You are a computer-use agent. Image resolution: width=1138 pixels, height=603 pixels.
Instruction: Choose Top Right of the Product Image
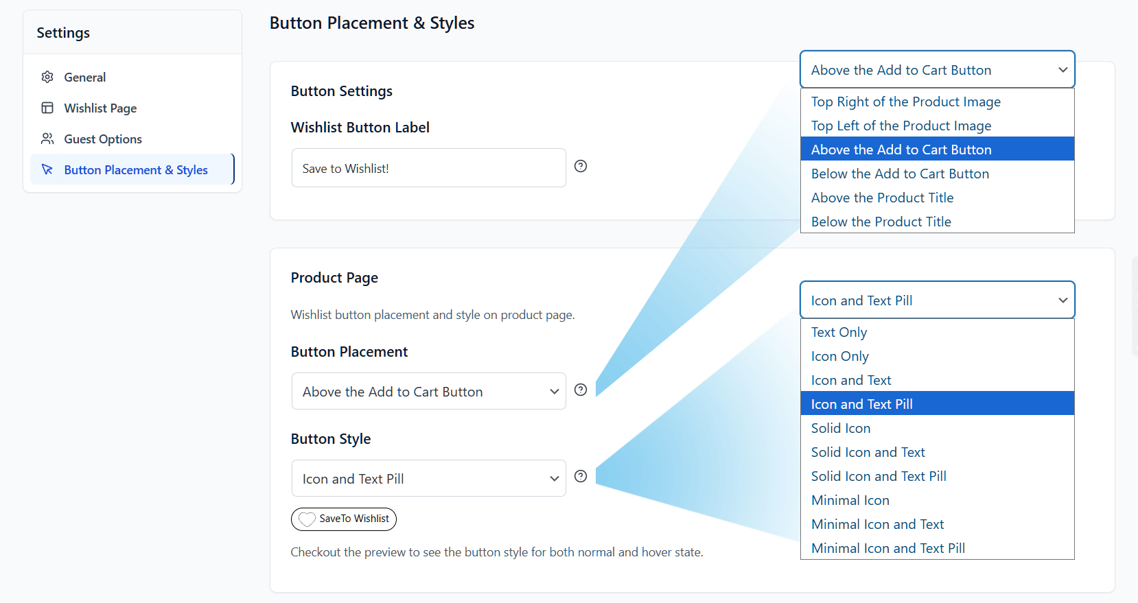click(x=905, y=102)
